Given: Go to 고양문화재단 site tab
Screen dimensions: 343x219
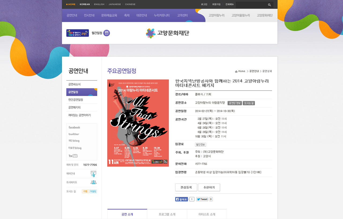Looking at the screenshot, I should pos(265,15).
